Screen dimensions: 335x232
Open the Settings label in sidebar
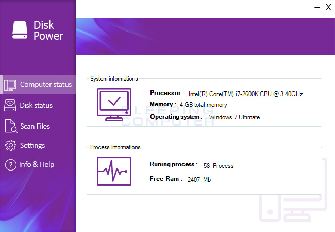pyautogui.click(x=32, y=145)
